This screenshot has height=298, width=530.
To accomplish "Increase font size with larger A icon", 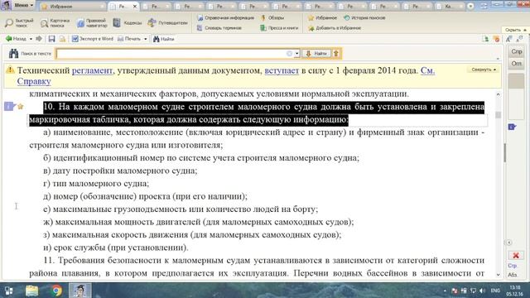I will [x=509, y=39].
